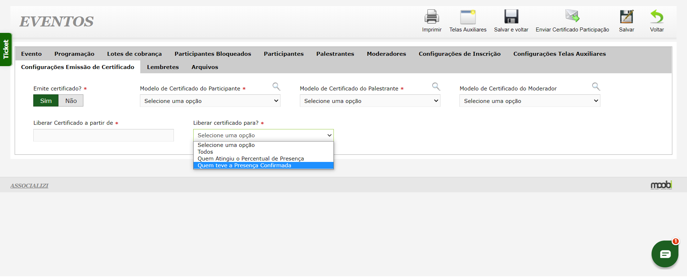687x277 pixels.
Task: Click magnifier beside Modelo de Certificado do Palestrante
Action: 436,86
